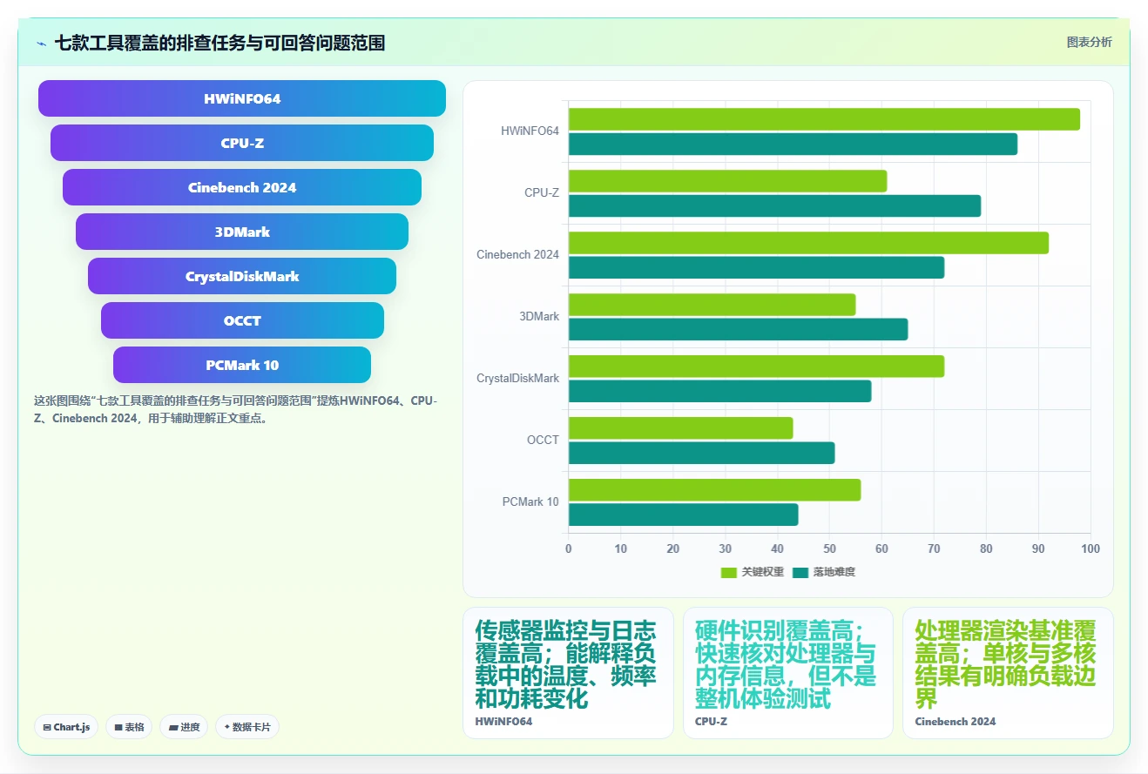The width and height of the screenshot is (1148, 774).
Task: Select the PCMark 10 funnel bar
Action: pos(242,365)
